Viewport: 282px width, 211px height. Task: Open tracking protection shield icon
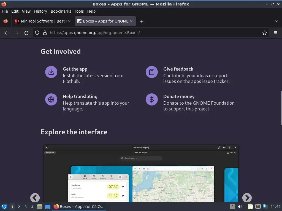(37, 33)
